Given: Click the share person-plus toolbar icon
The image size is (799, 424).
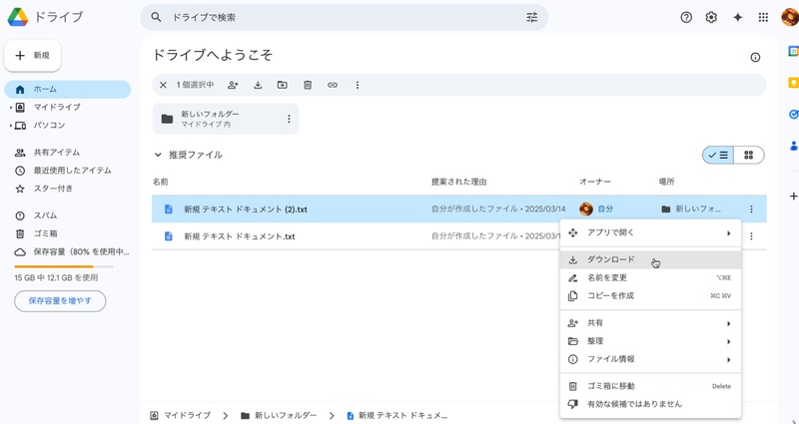Looking at the screenshot, I should click(233, 85).
